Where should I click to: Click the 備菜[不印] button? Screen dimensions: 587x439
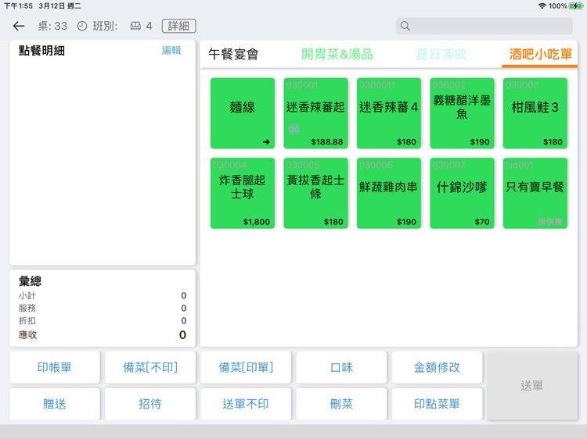click(150, 367)
